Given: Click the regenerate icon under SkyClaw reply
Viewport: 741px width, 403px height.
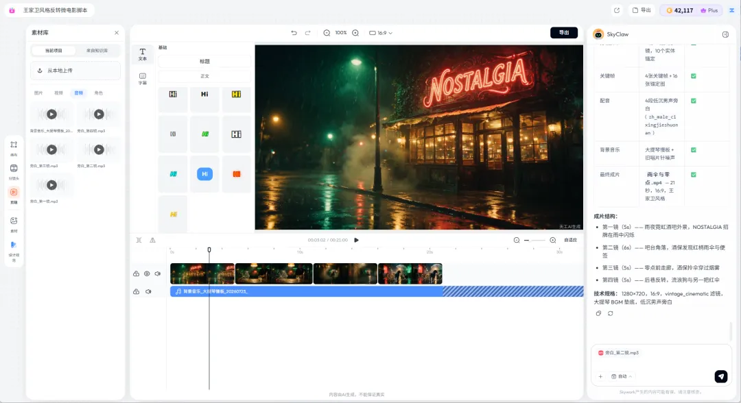Looking at the screenshot, I should (x=610, y=313).
